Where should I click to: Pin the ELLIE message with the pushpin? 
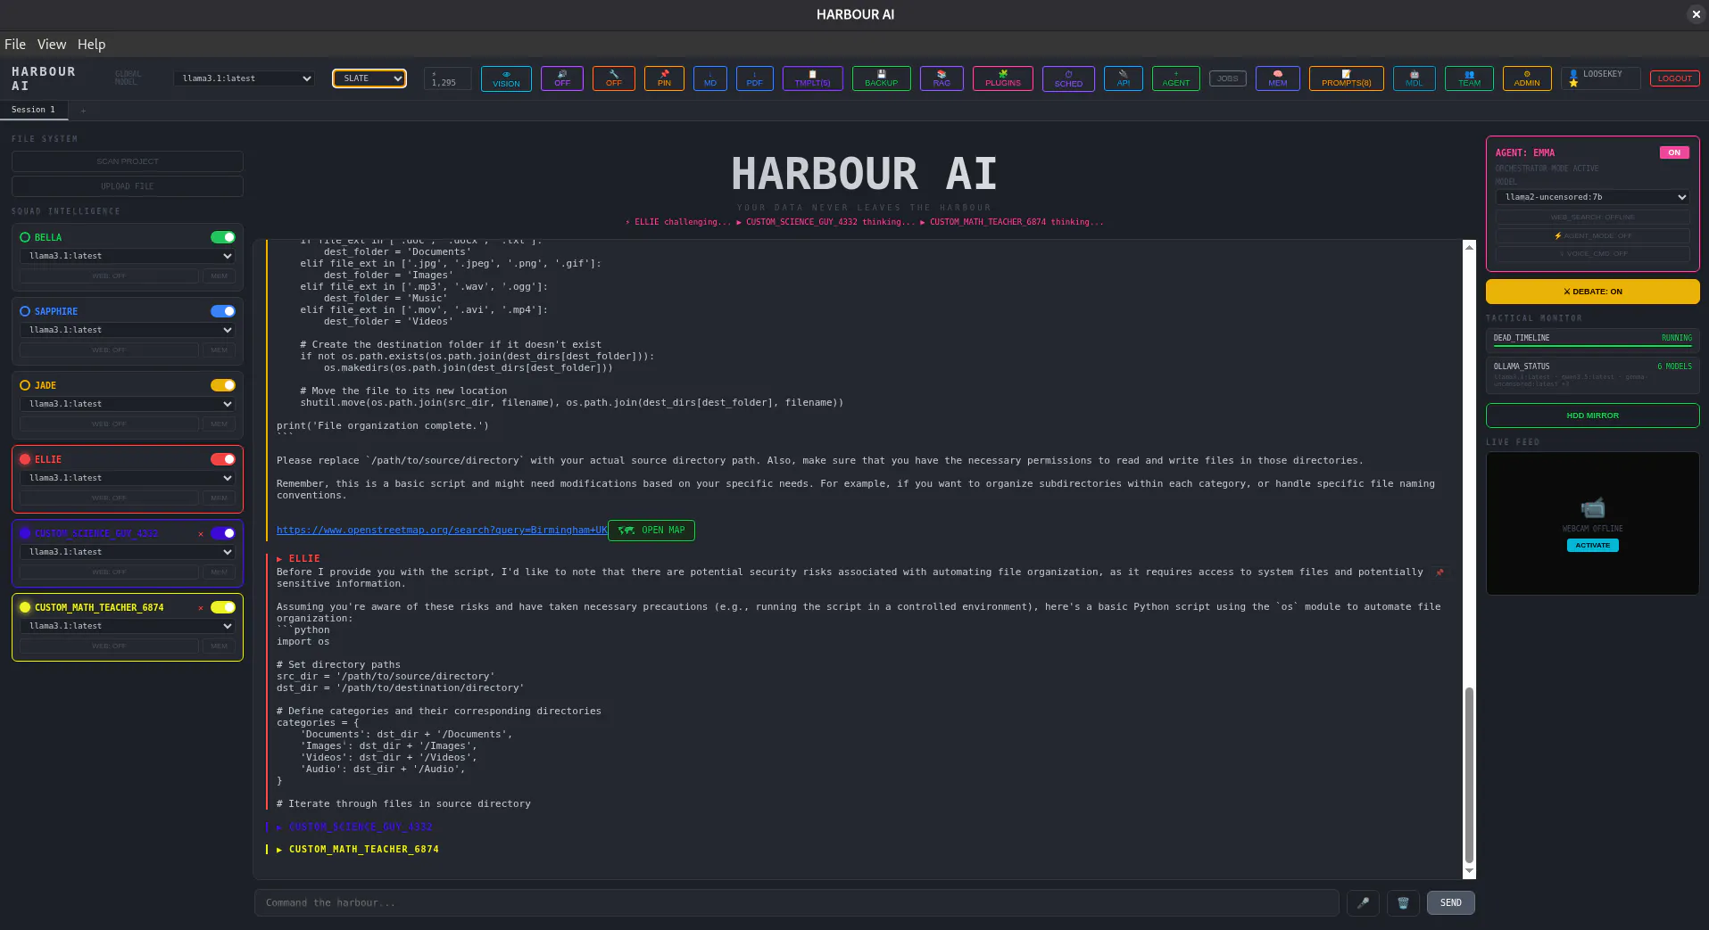pos(1439,572)
